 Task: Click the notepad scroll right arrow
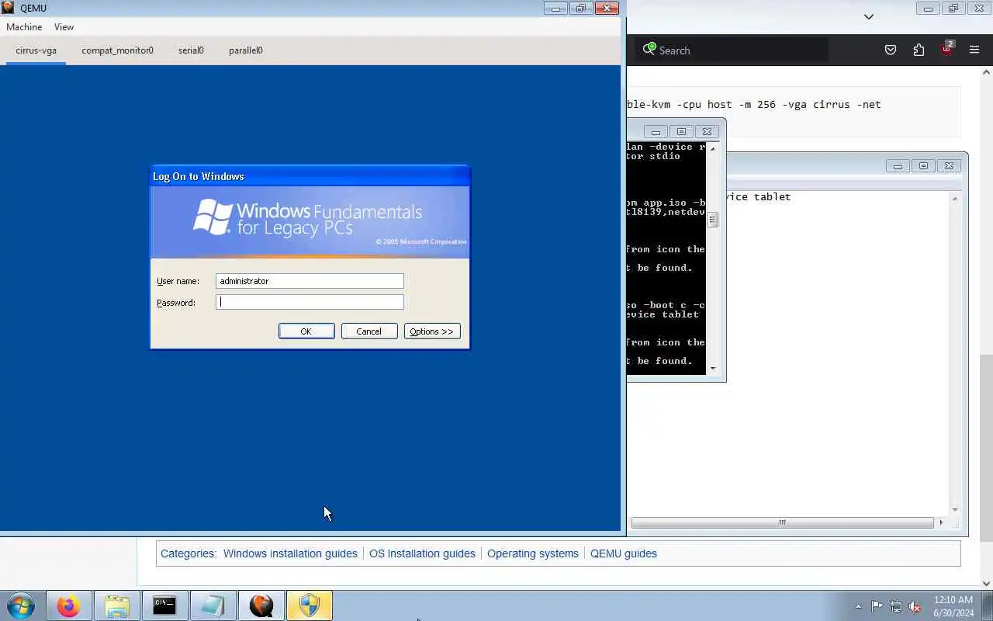point(941,522)
